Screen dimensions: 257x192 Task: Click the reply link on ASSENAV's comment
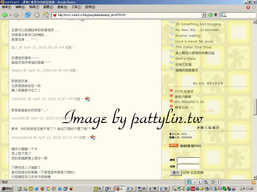[77, 99]
